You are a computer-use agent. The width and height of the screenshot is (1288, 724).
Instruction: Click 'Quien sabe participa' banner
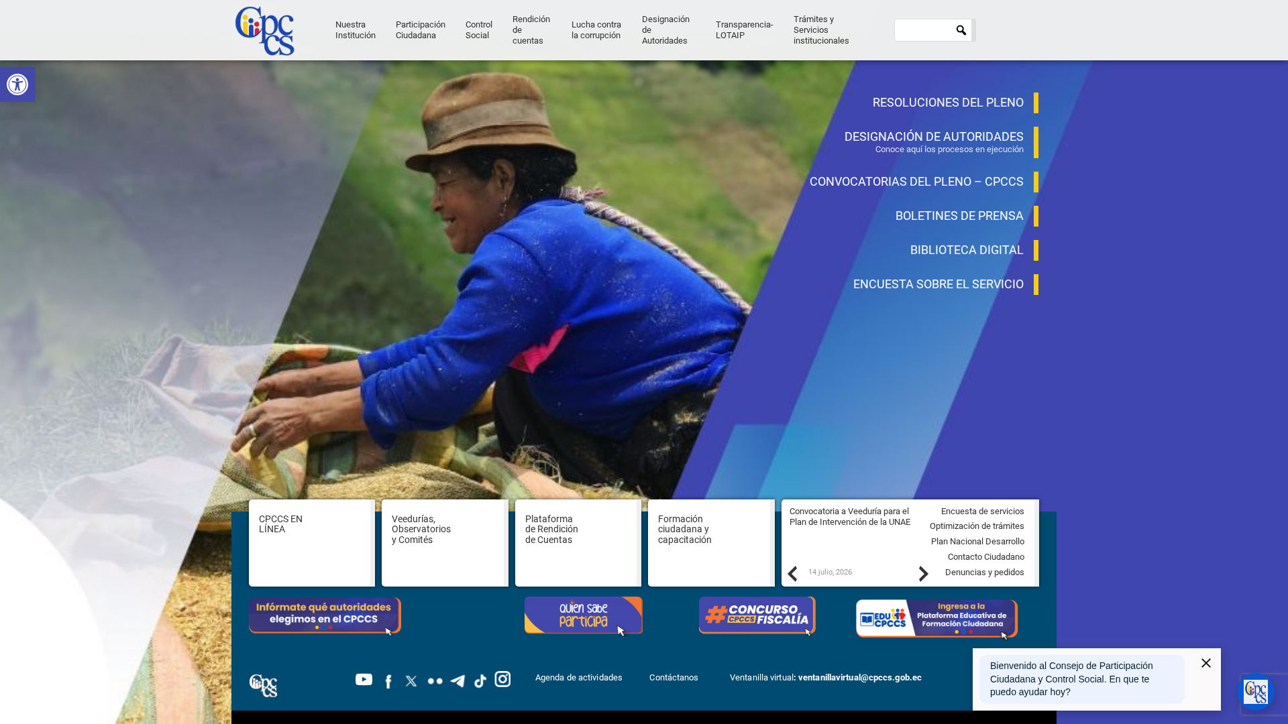[x=584, y=615]
